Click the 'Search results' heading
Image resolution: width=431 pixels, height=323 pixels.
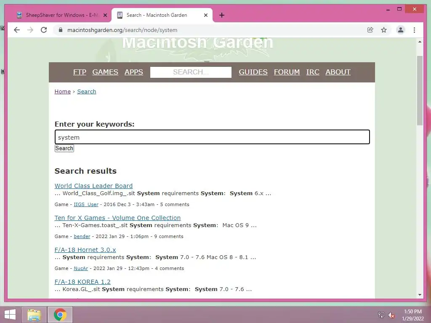coord(85,171)
